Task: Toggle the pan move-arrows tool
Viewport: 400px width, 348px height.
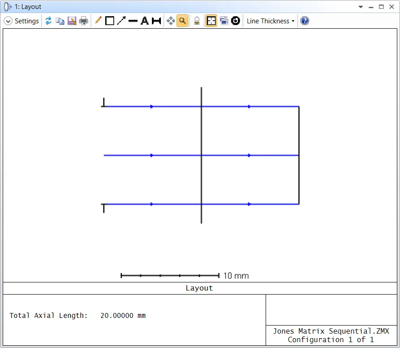Action: (171, 21)
